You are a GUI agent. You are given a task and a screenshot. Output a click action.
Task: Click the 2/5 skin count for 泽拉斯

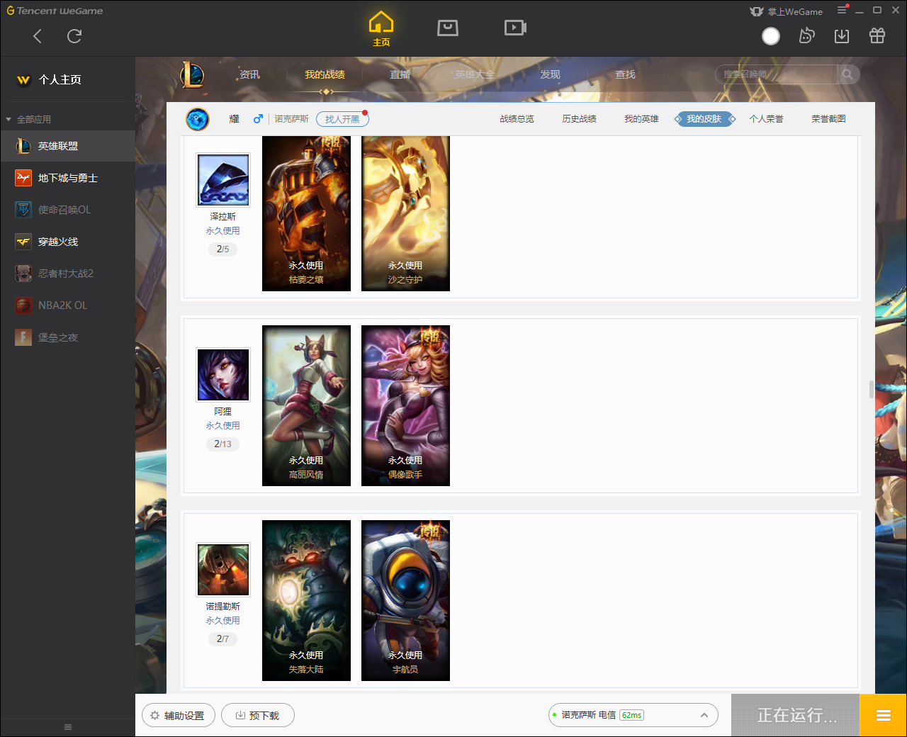click(x=222, y=249)
